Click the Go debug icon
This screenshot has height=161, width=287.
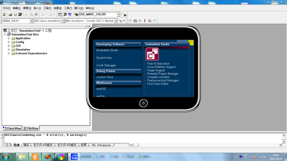(150, 21)
